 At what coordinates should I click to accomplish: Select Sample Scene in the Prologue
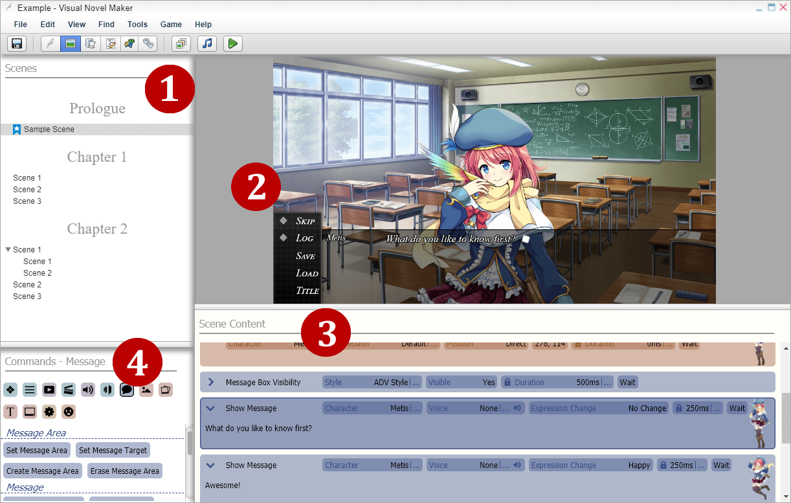click(96, 129)
